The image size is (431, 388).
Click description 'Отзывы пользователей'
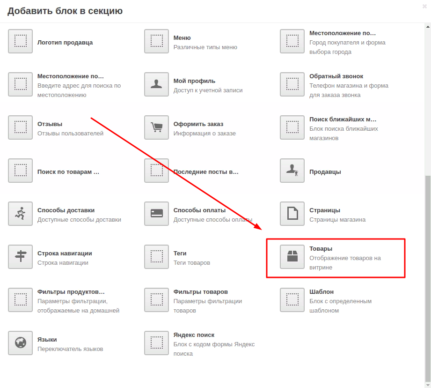coord(70,134)
